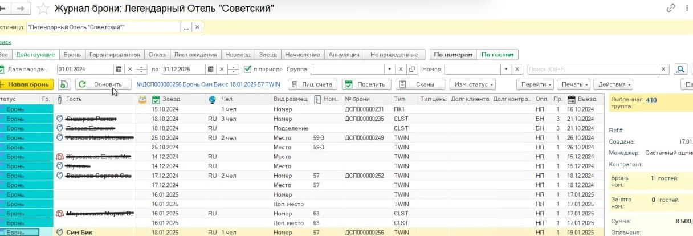The width and height of the screenshot is (693, 236).
Task: Click the 'Поселить' check-in button
Action: 366,84
